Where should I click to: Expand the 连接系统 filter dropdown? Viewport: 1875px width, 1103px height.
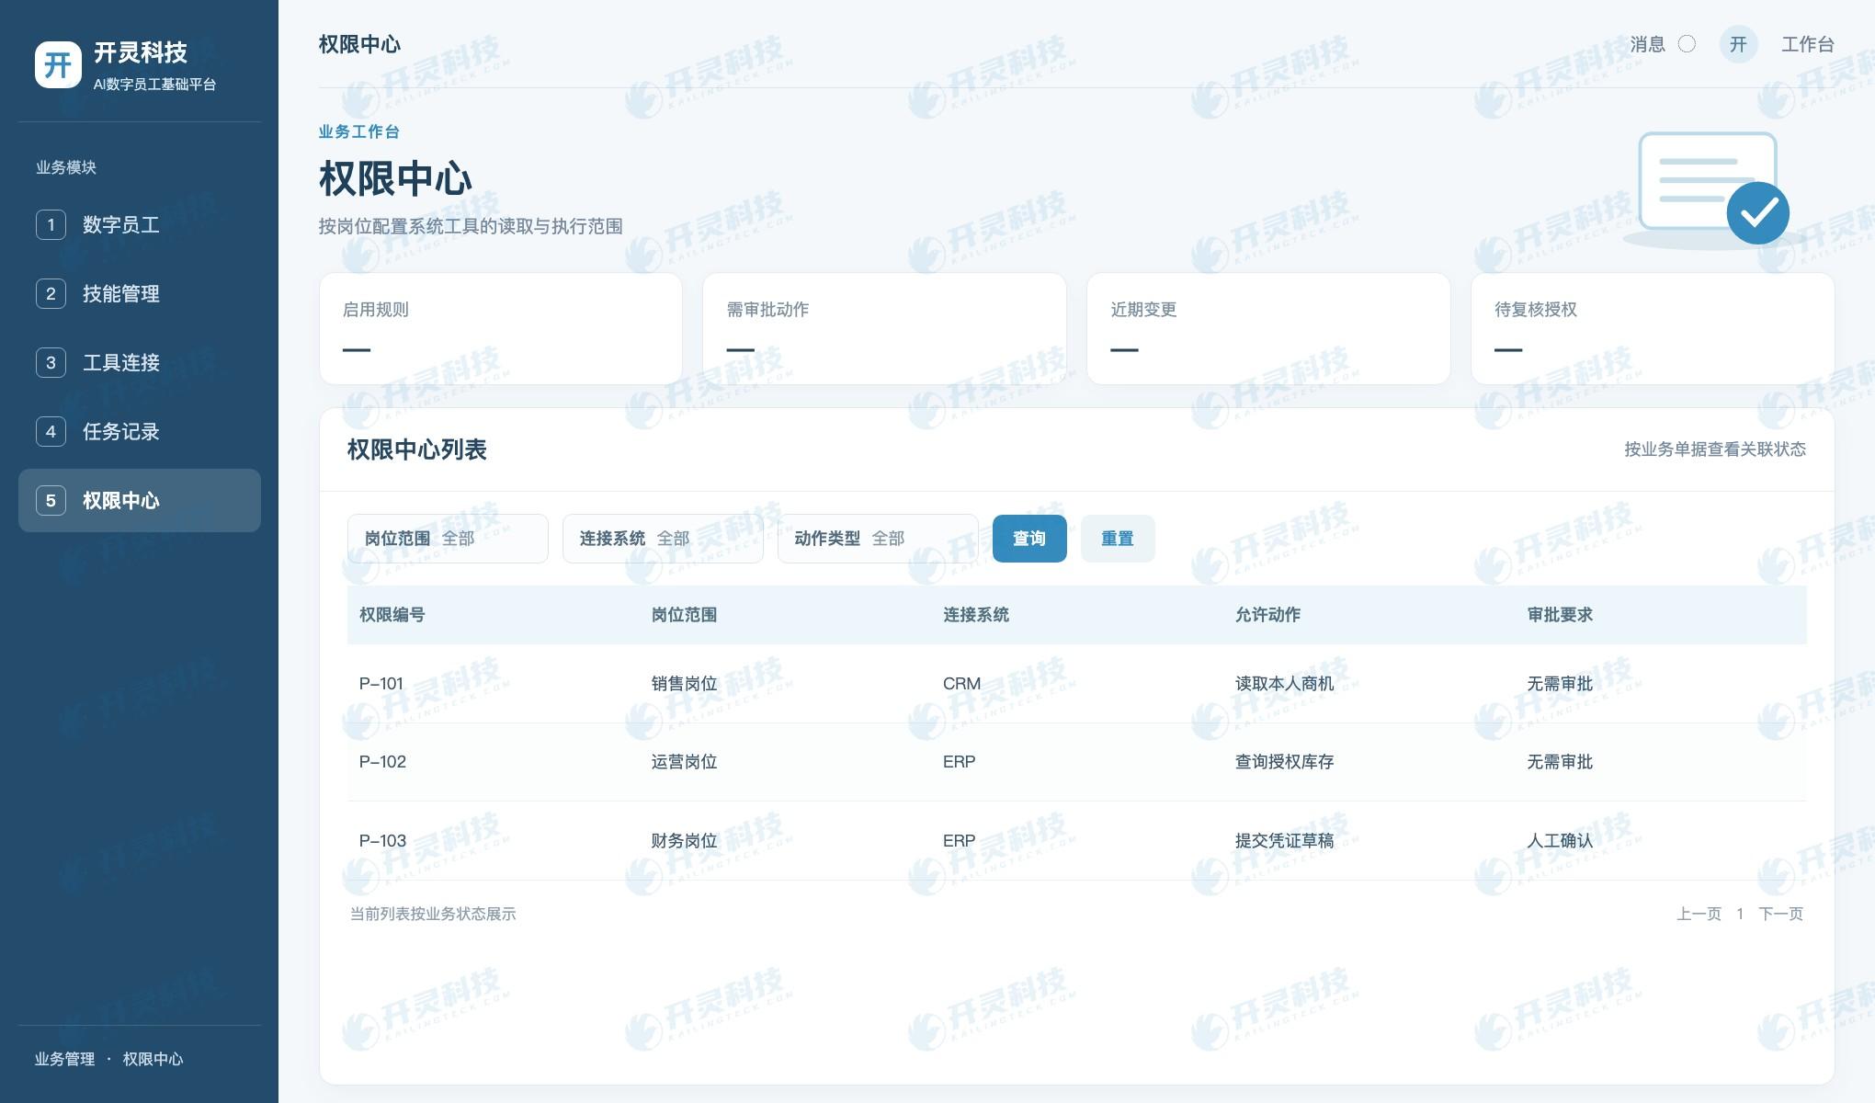[x=663, y=539]
